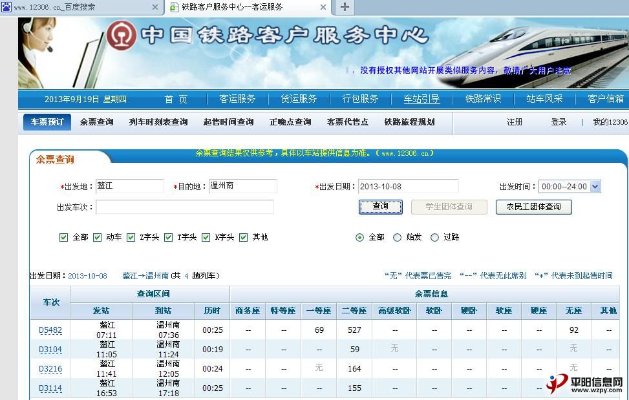Open 货运服务 menu
Screen dimensions: 629x400
tap(299, 99)
